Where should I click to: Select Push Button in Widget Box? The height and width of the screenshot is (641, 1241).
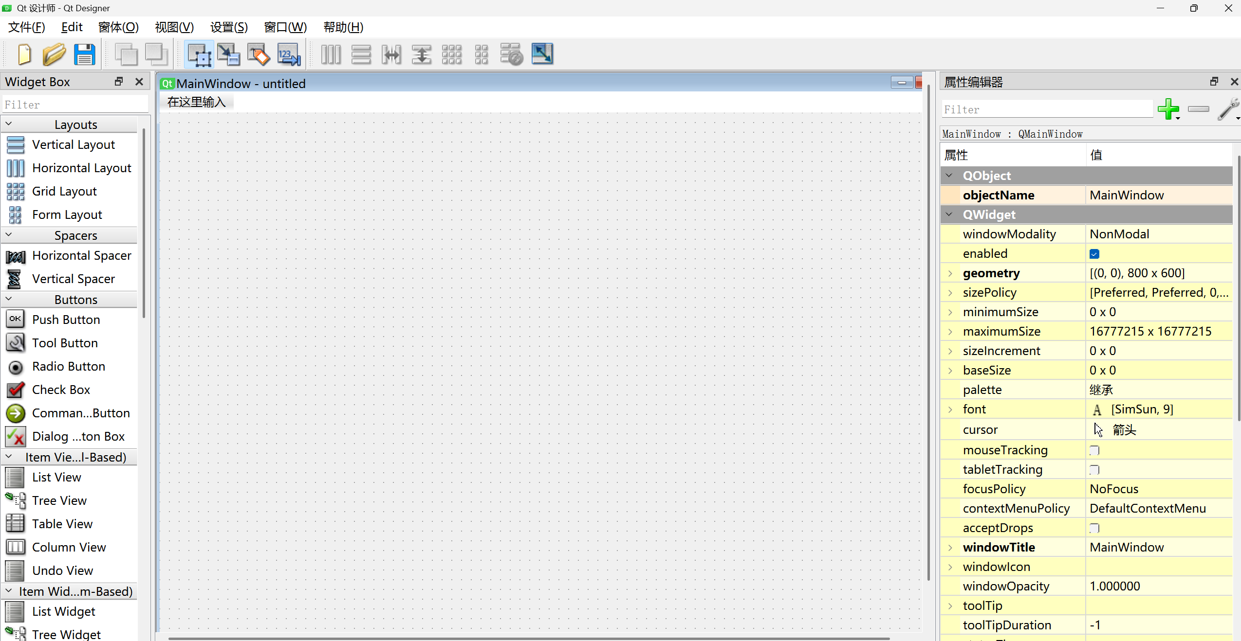[x=66, y=320]
